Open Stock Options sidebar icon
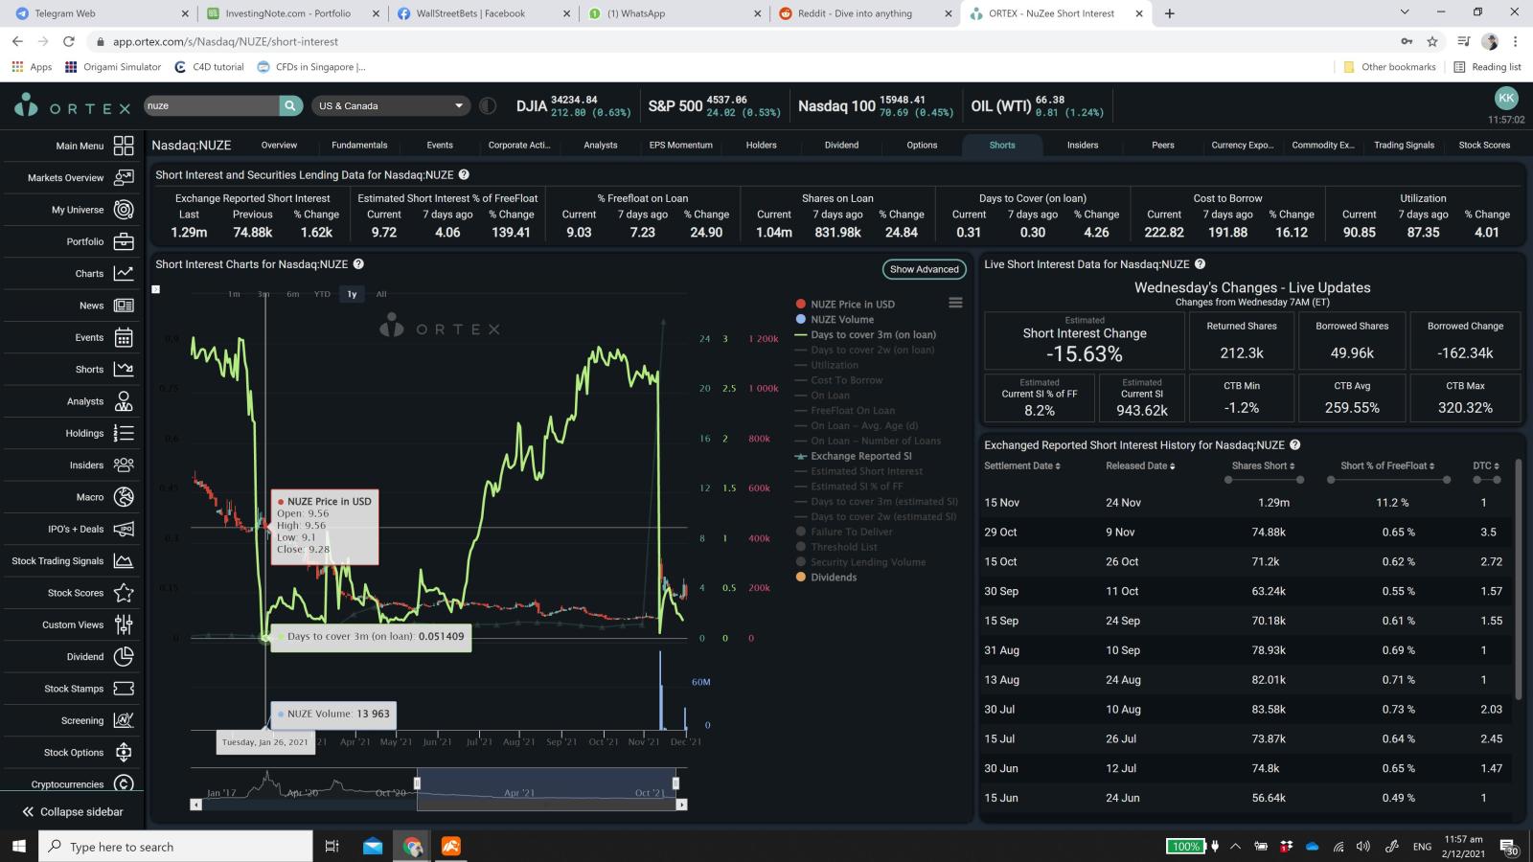The height and width of the screenshot is (862, 1533). [x=124, y=752]
